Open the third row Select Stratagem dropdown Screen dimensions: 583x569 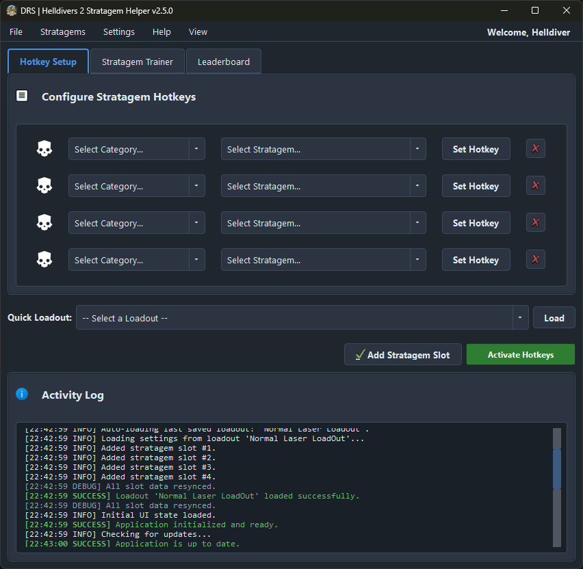(x=323, y=223)
